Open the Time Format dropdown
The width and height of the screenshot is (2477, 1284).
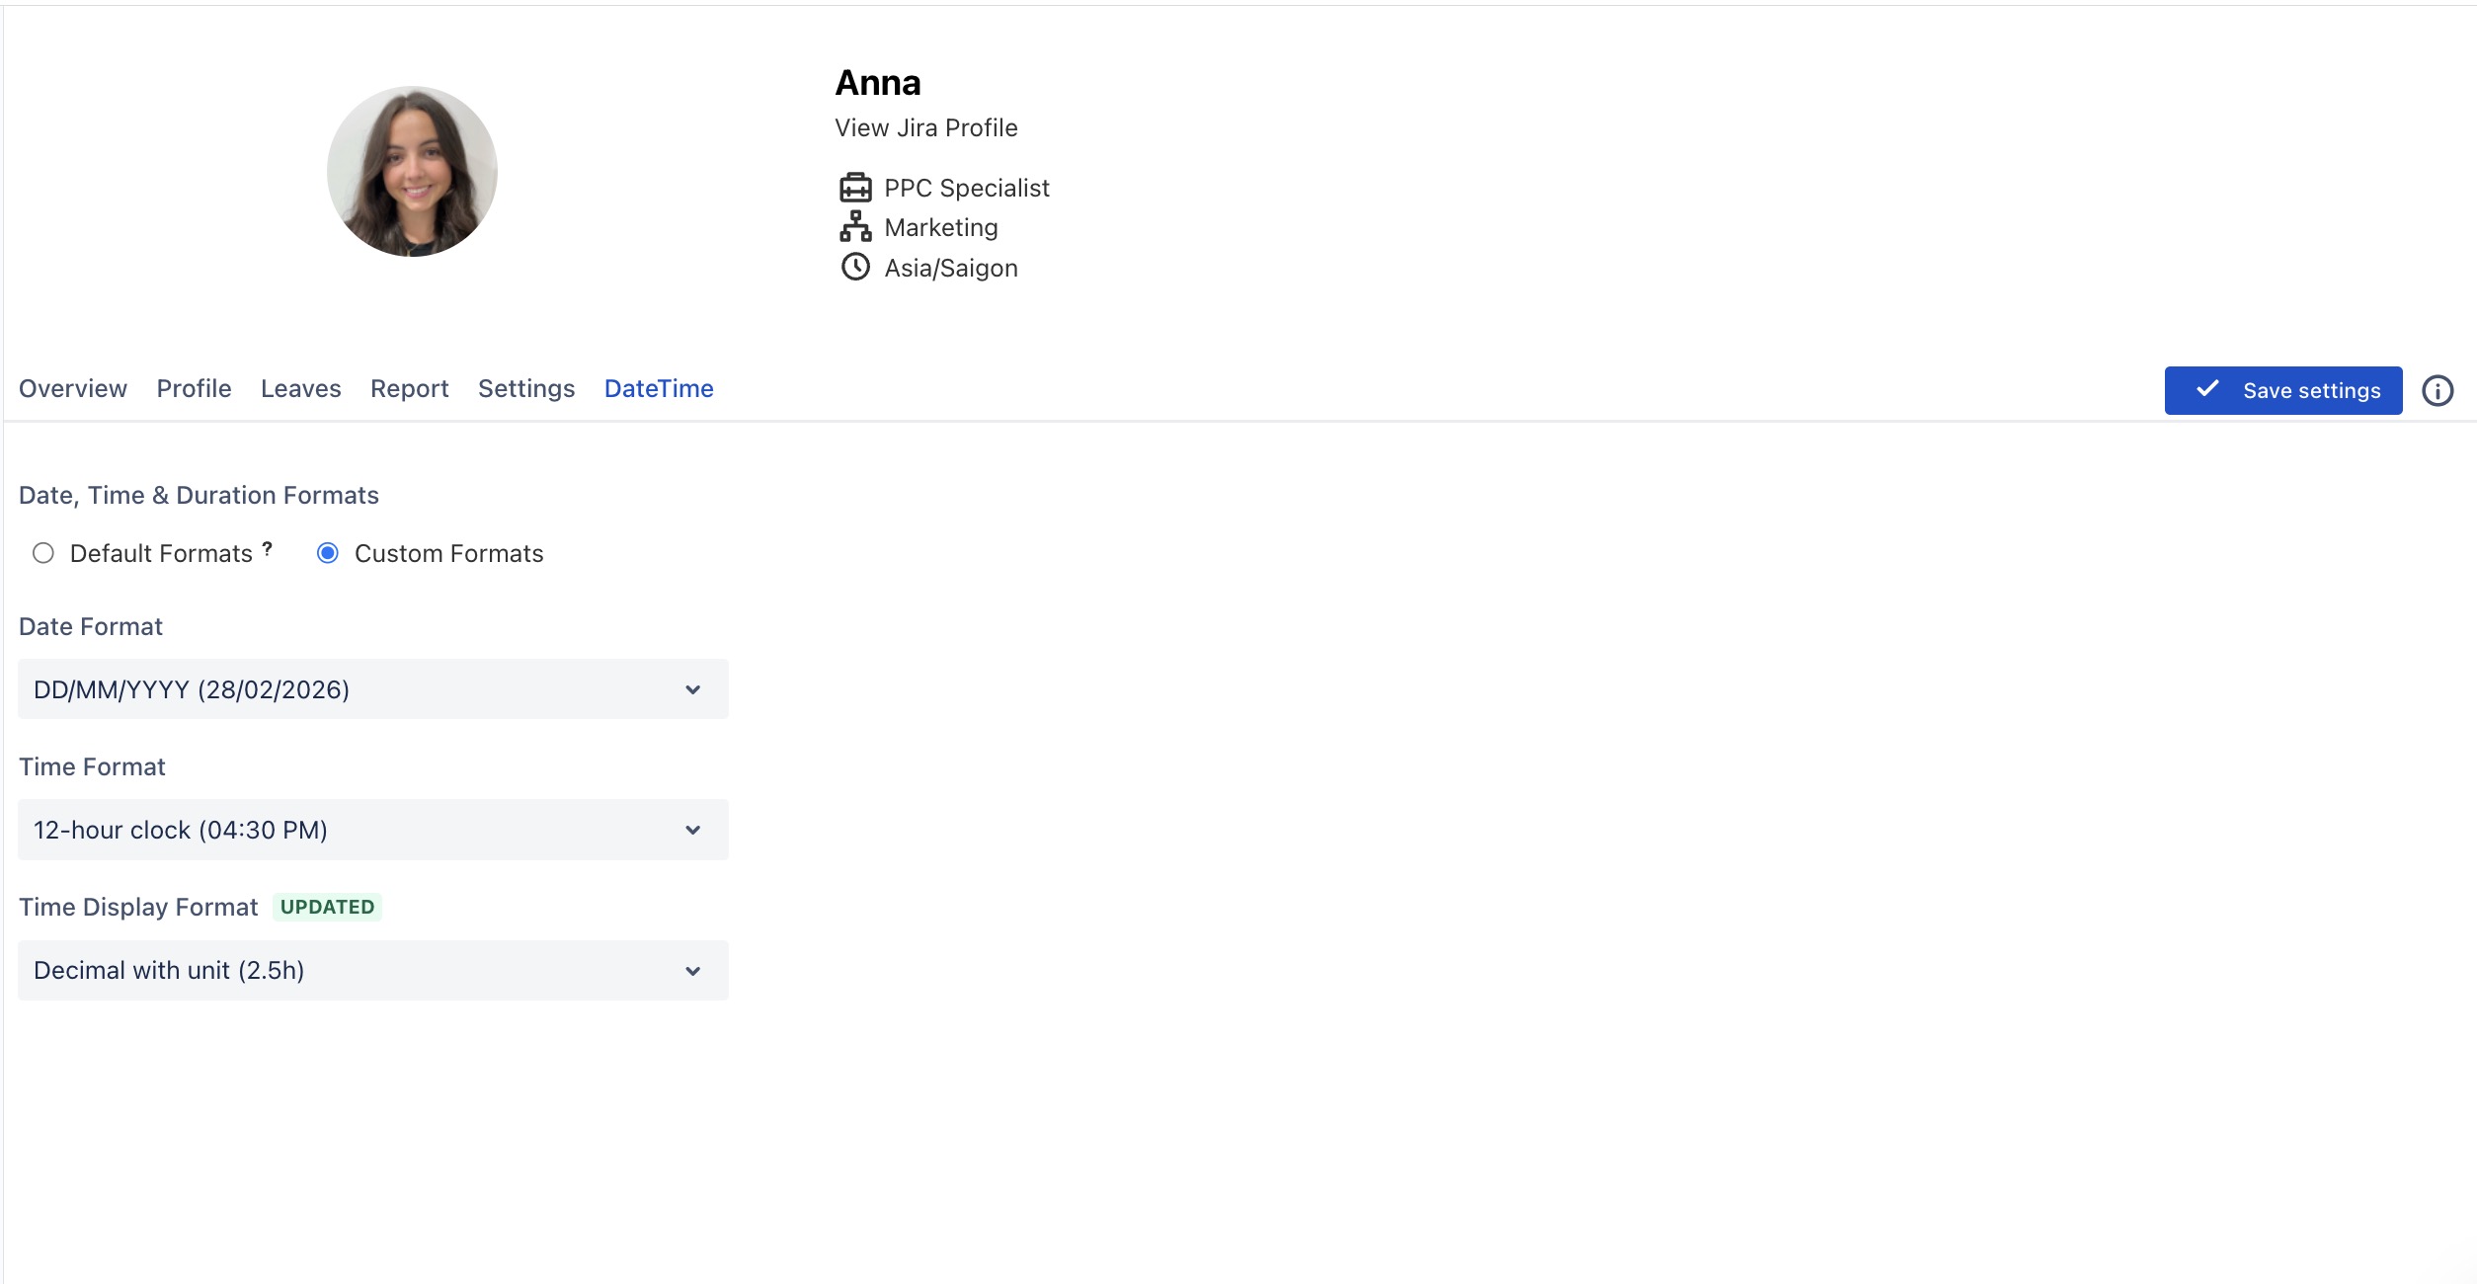[x=372, y=830]
